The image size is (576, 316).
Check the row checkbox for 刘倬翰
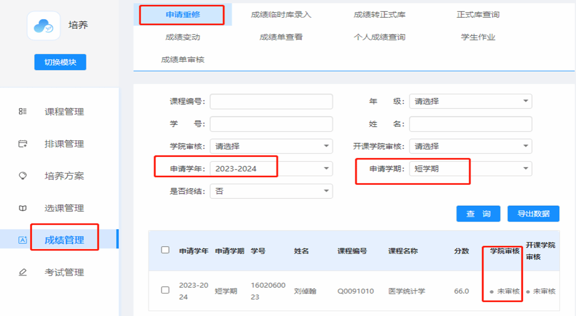pos(165,290)
